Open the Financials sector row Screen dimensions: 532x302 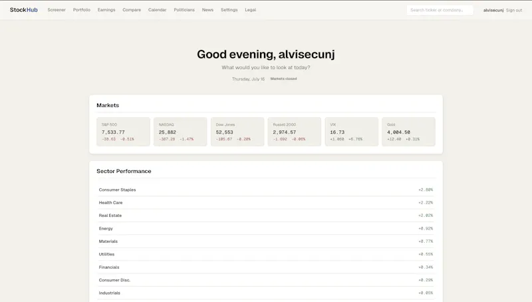pos(265,267)
